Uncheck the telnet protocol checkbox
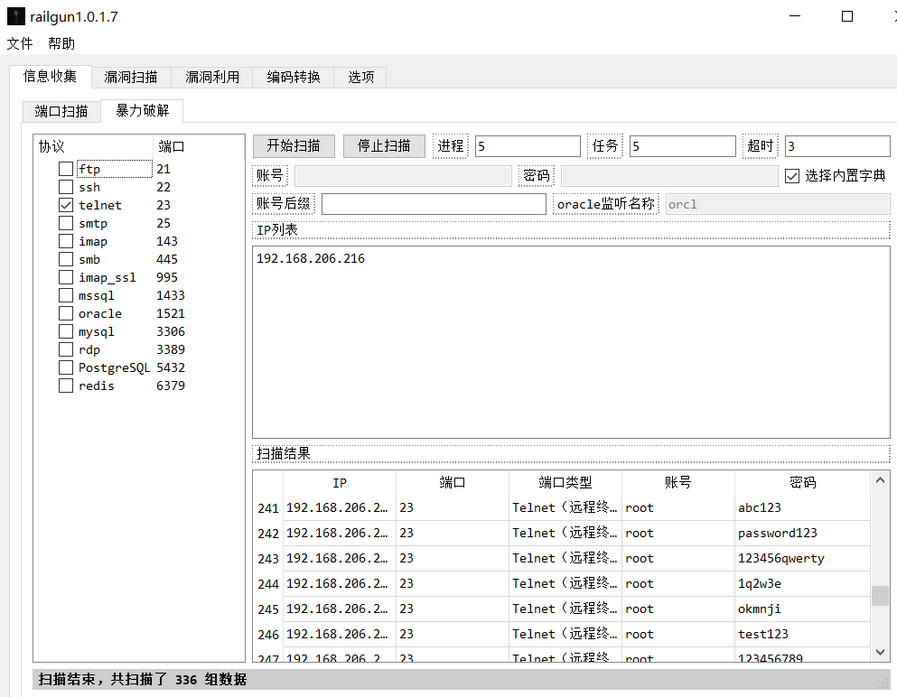 66,205
